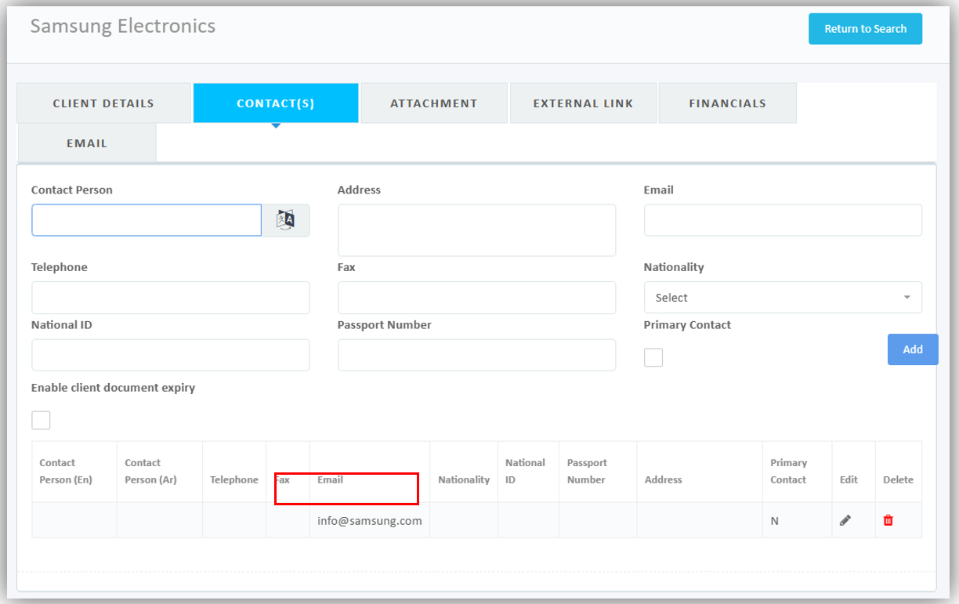Select the Contact(s) tab
The image size is (959, 604).
point(276,103)
